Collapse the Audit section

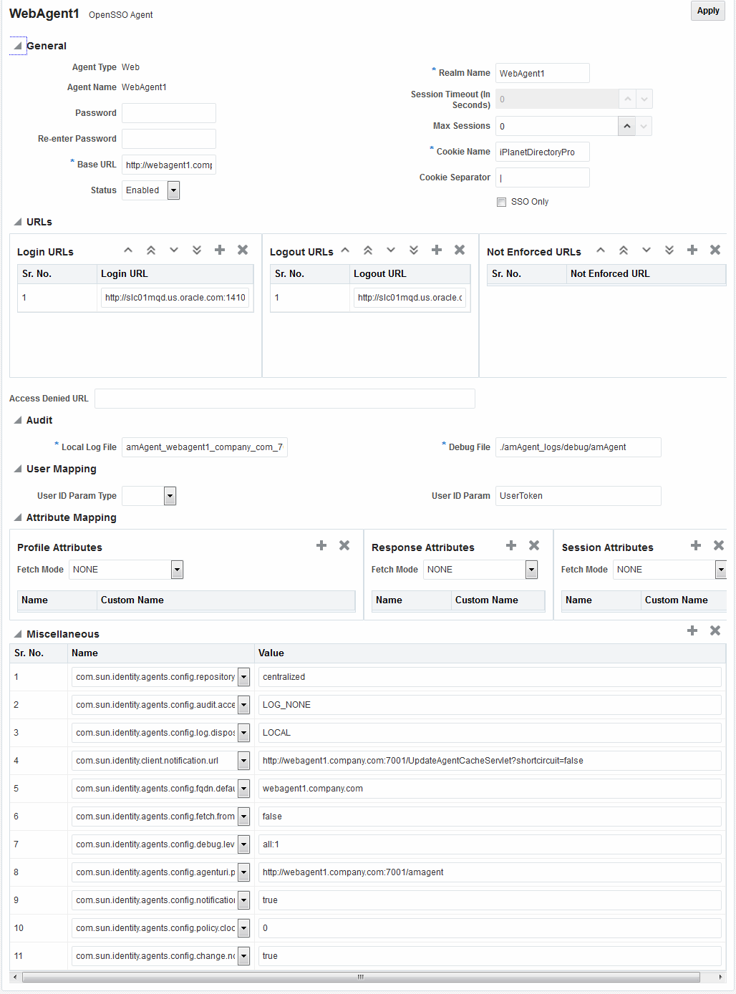coord(18,420)
